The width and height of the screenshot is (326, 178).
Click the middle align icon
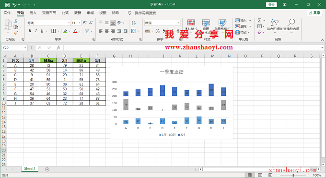tap(106, 23)
